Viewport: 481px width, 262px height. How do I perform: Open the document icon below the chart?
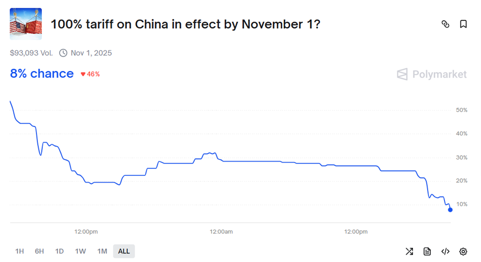(427, 251)
